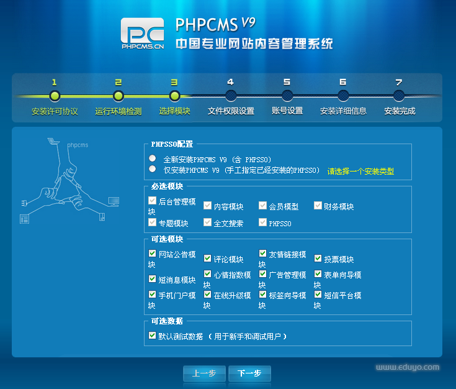456x389 pixels.
Task: Uncheck 短信平台模块 checkbox
Action: point(318,295)
